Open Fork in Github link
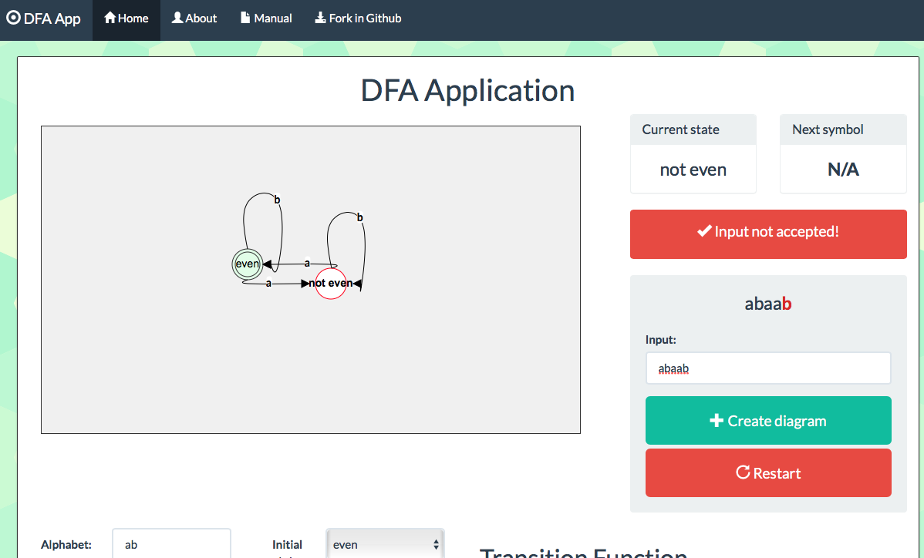Screen dimensions: 924x558 [x=358, y=18]
